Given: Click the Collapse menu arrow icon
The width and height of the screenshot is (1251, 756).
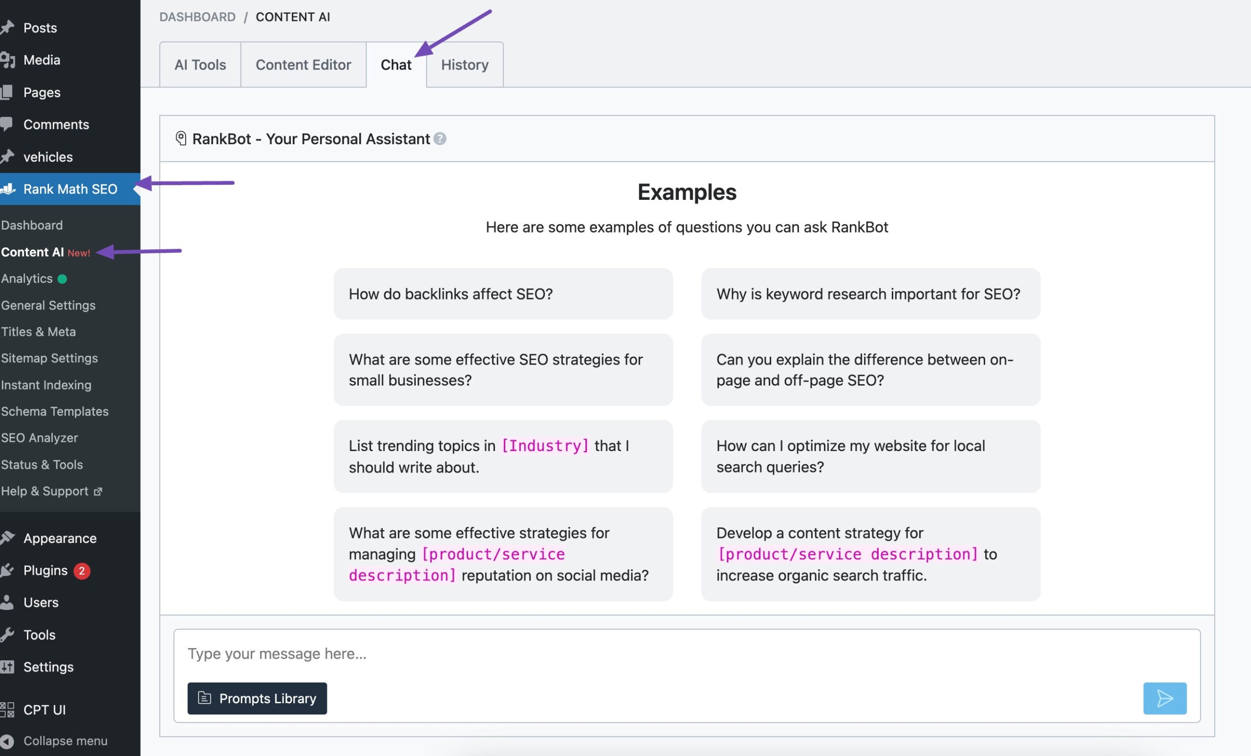Looking at the screenshot, I should coord(7,741).
